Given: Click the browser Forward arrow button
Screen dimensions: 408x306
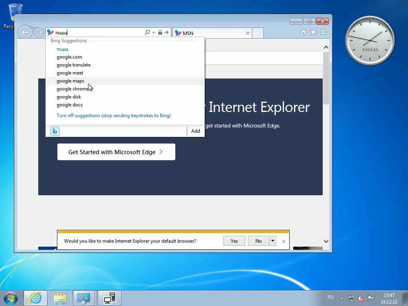Looking at the screenshot, I should tap(39, 33).
